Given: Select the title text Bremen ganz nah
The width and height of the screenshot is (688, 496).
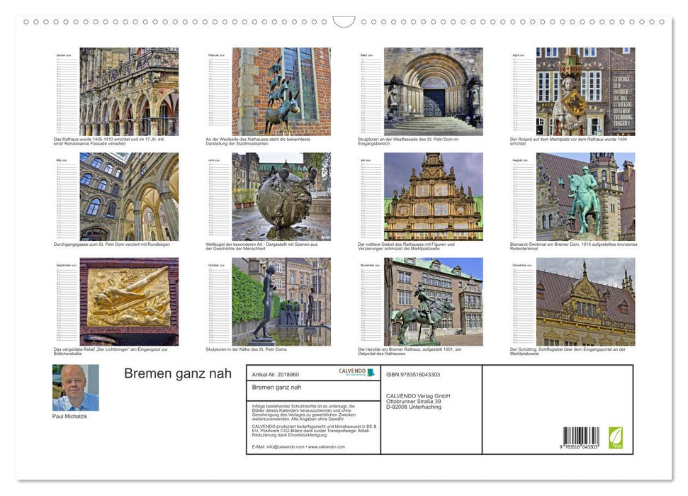Looking at the screenshot, I should coord(176,373).
